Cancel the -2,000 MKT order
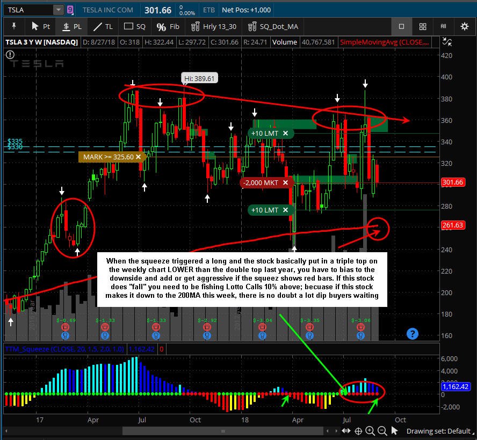477x440 pixels. point(285,182)
